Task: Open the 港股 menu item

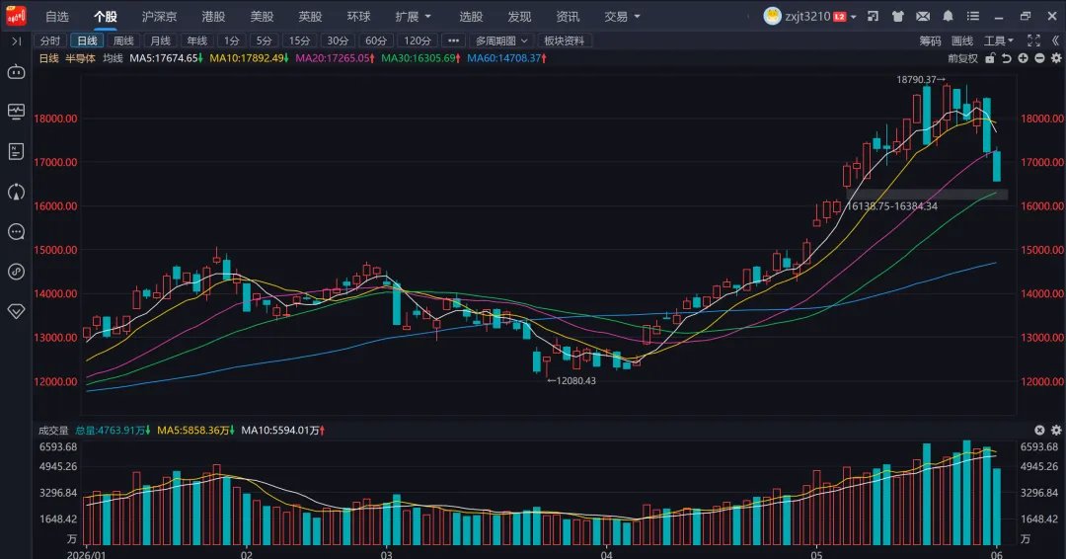Action: (213, 17)
